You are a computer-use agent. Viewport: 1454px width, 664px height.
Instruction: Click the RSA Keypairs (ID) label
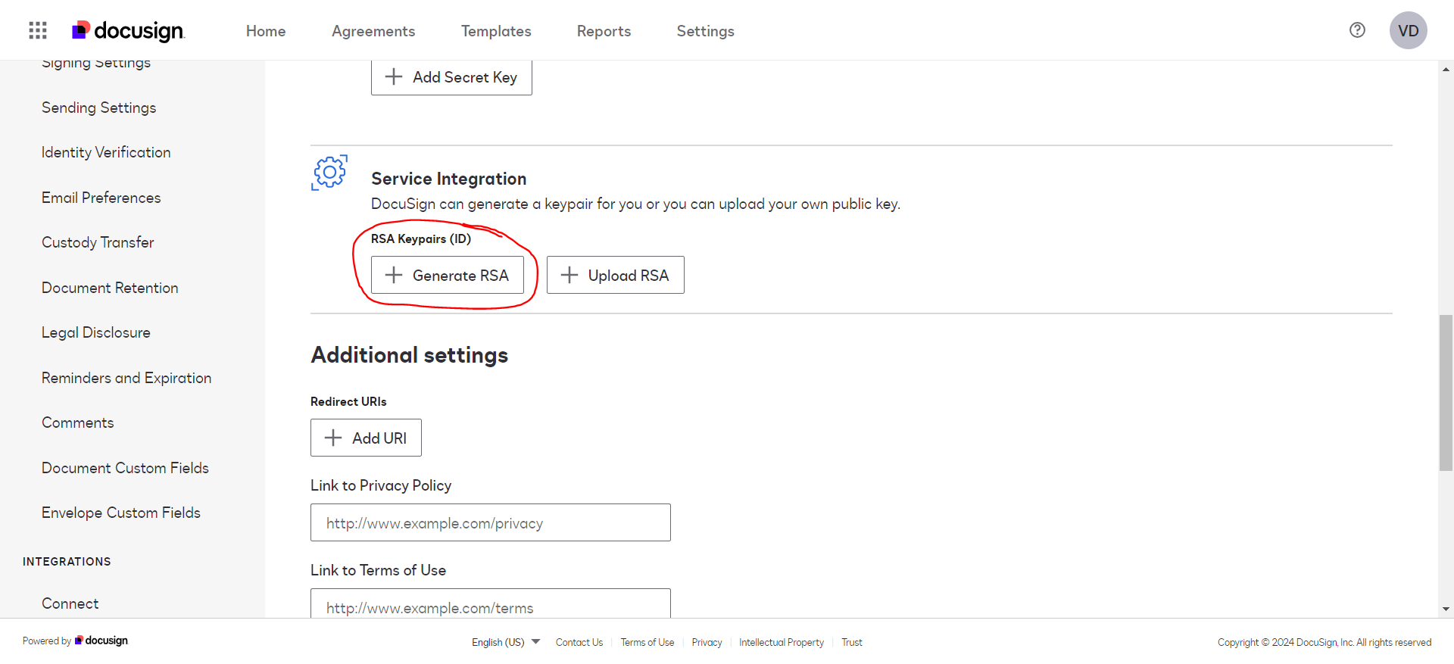pyautogui.click(x=421, y=238)
